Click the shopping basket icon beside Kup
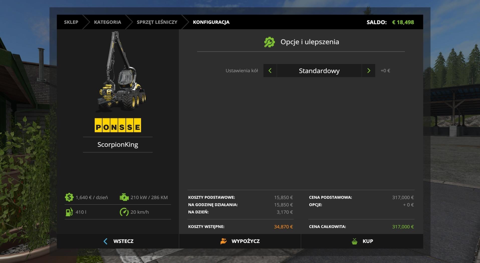The width and height of the screenshot is (480, 263). coord(354,241)
